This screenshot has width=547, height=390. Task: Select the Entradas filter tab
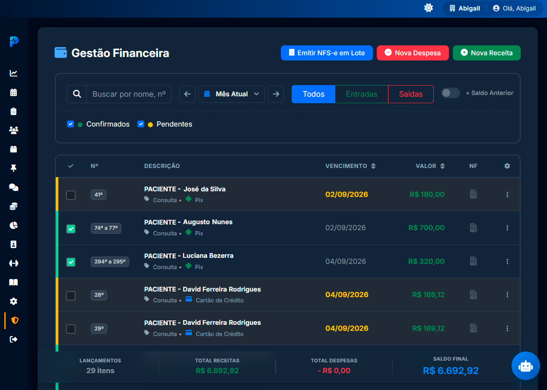362,94
